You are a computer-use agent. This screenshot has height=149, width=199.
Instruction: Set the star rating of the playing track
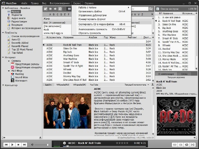122,143
